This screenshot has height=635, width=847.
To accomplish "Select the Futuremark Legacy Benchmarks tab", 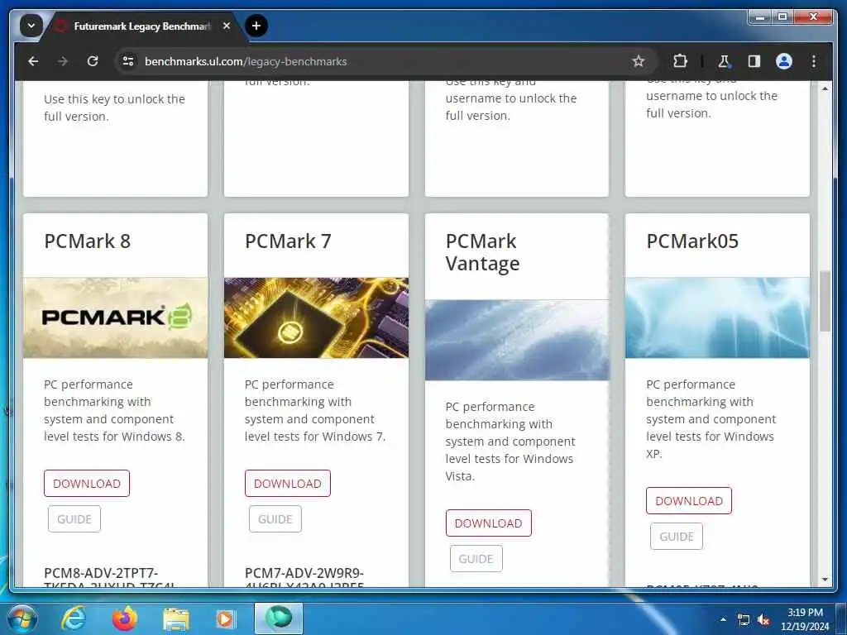I will (142, 26).
